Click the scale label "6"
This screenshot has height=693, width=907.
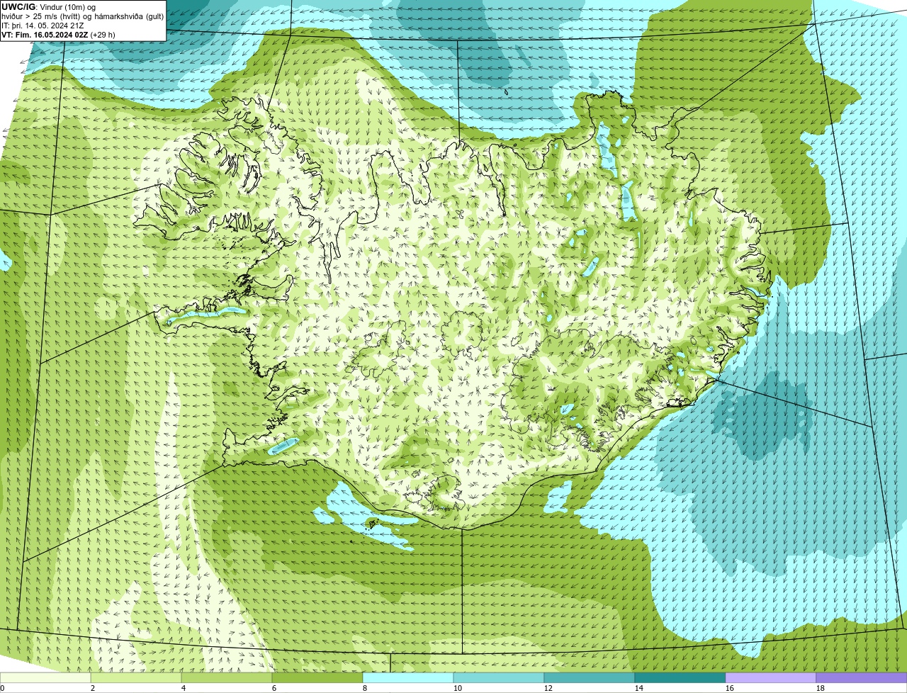274,688
